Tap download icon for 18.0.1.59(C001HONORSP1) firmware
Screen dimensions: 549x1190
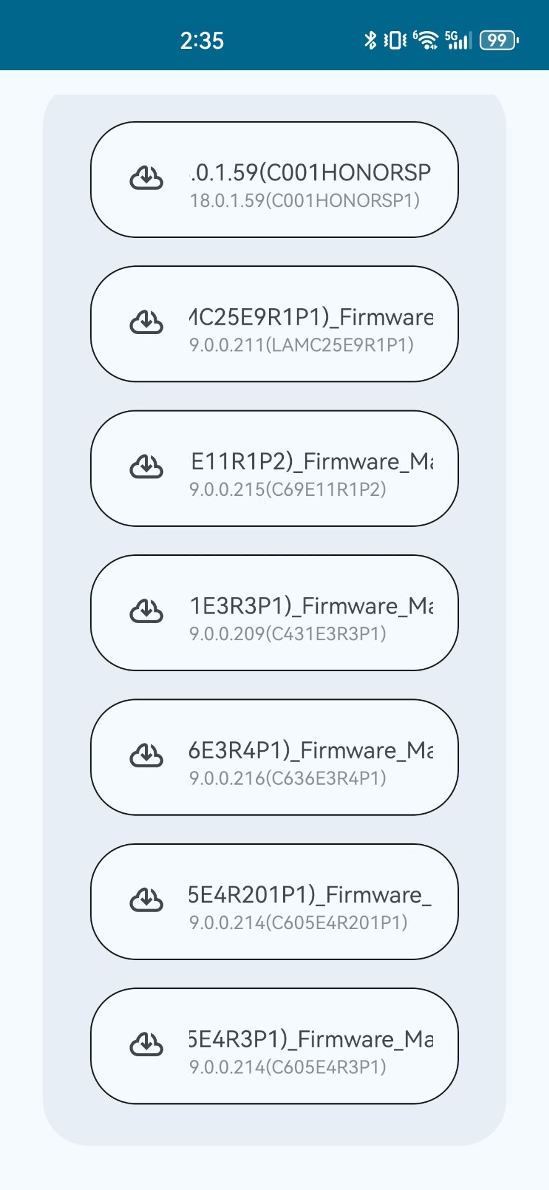point(146,178)
